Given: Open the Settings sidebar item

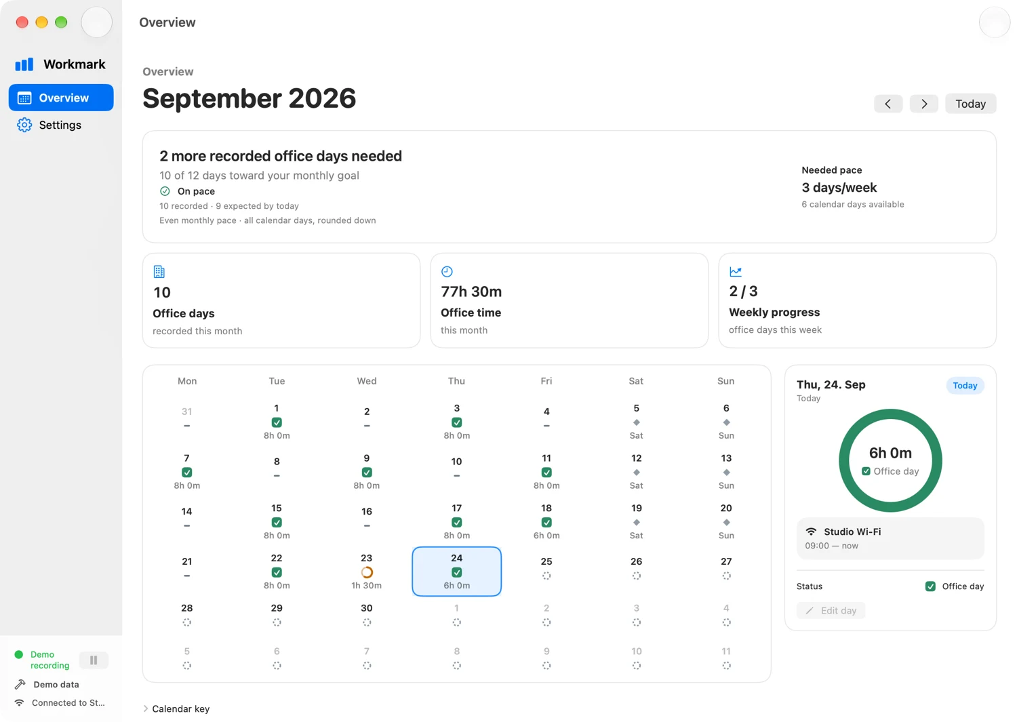Looking at the screenshot, I should (61, 125).
